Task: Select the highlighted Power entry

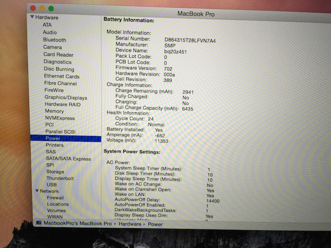Action: click(x=66, y=138)
